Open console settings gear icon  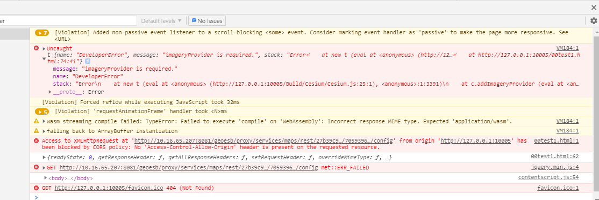(593, 20)
